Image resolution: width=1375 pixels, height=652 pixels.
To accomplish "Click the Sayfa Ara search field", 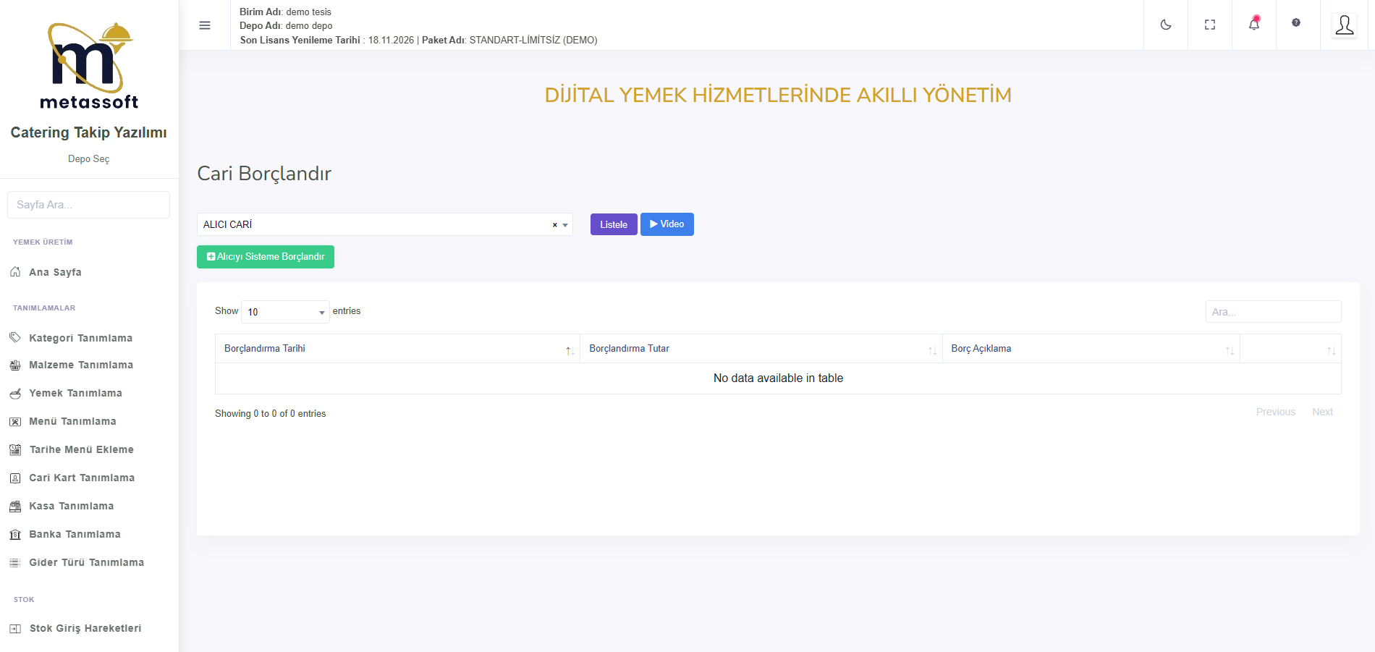I will [88, 205].
